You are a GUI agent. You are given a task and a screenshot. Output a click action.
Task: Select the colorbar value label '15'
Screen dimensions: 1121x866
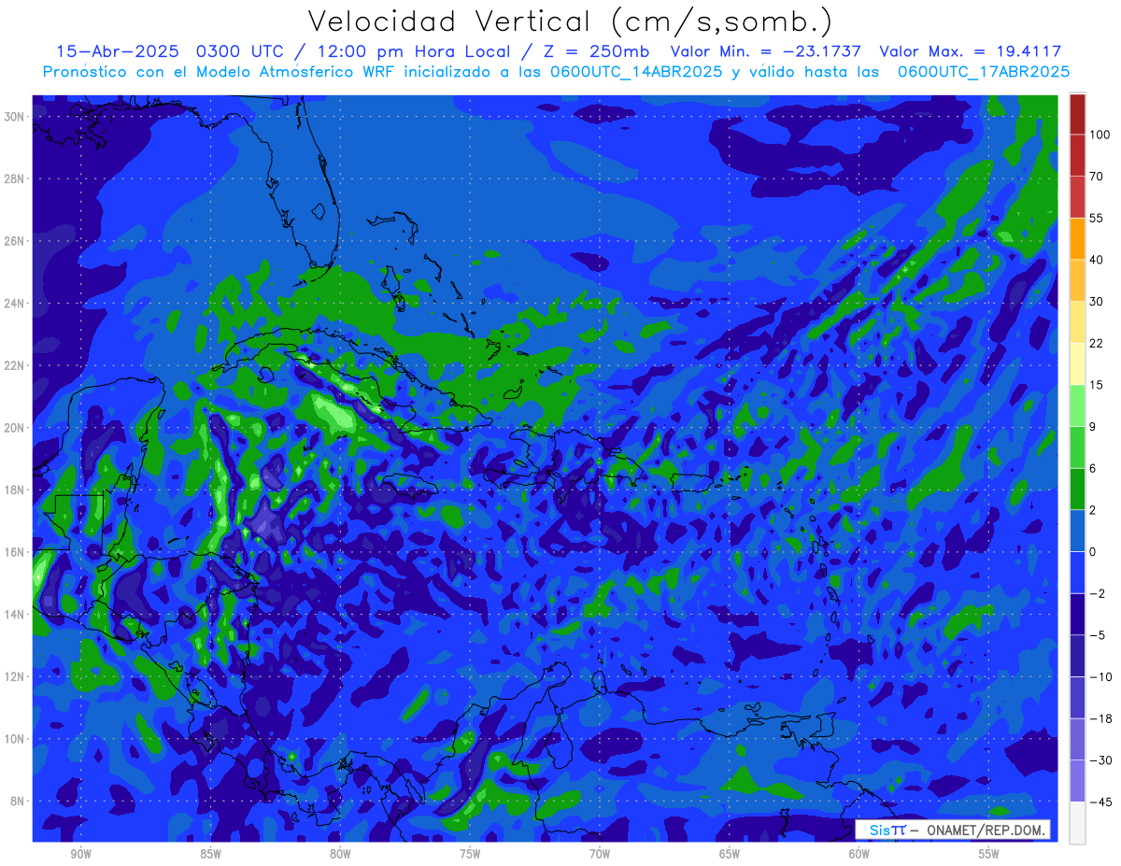1097,385
